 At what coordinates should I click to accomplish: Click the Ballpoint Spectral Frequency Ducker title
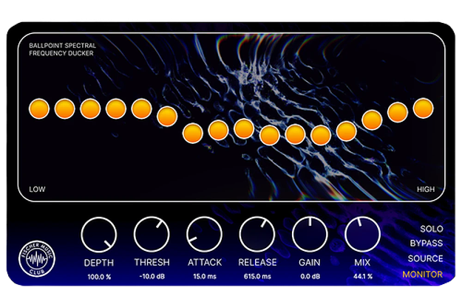(x=63, y=49)
